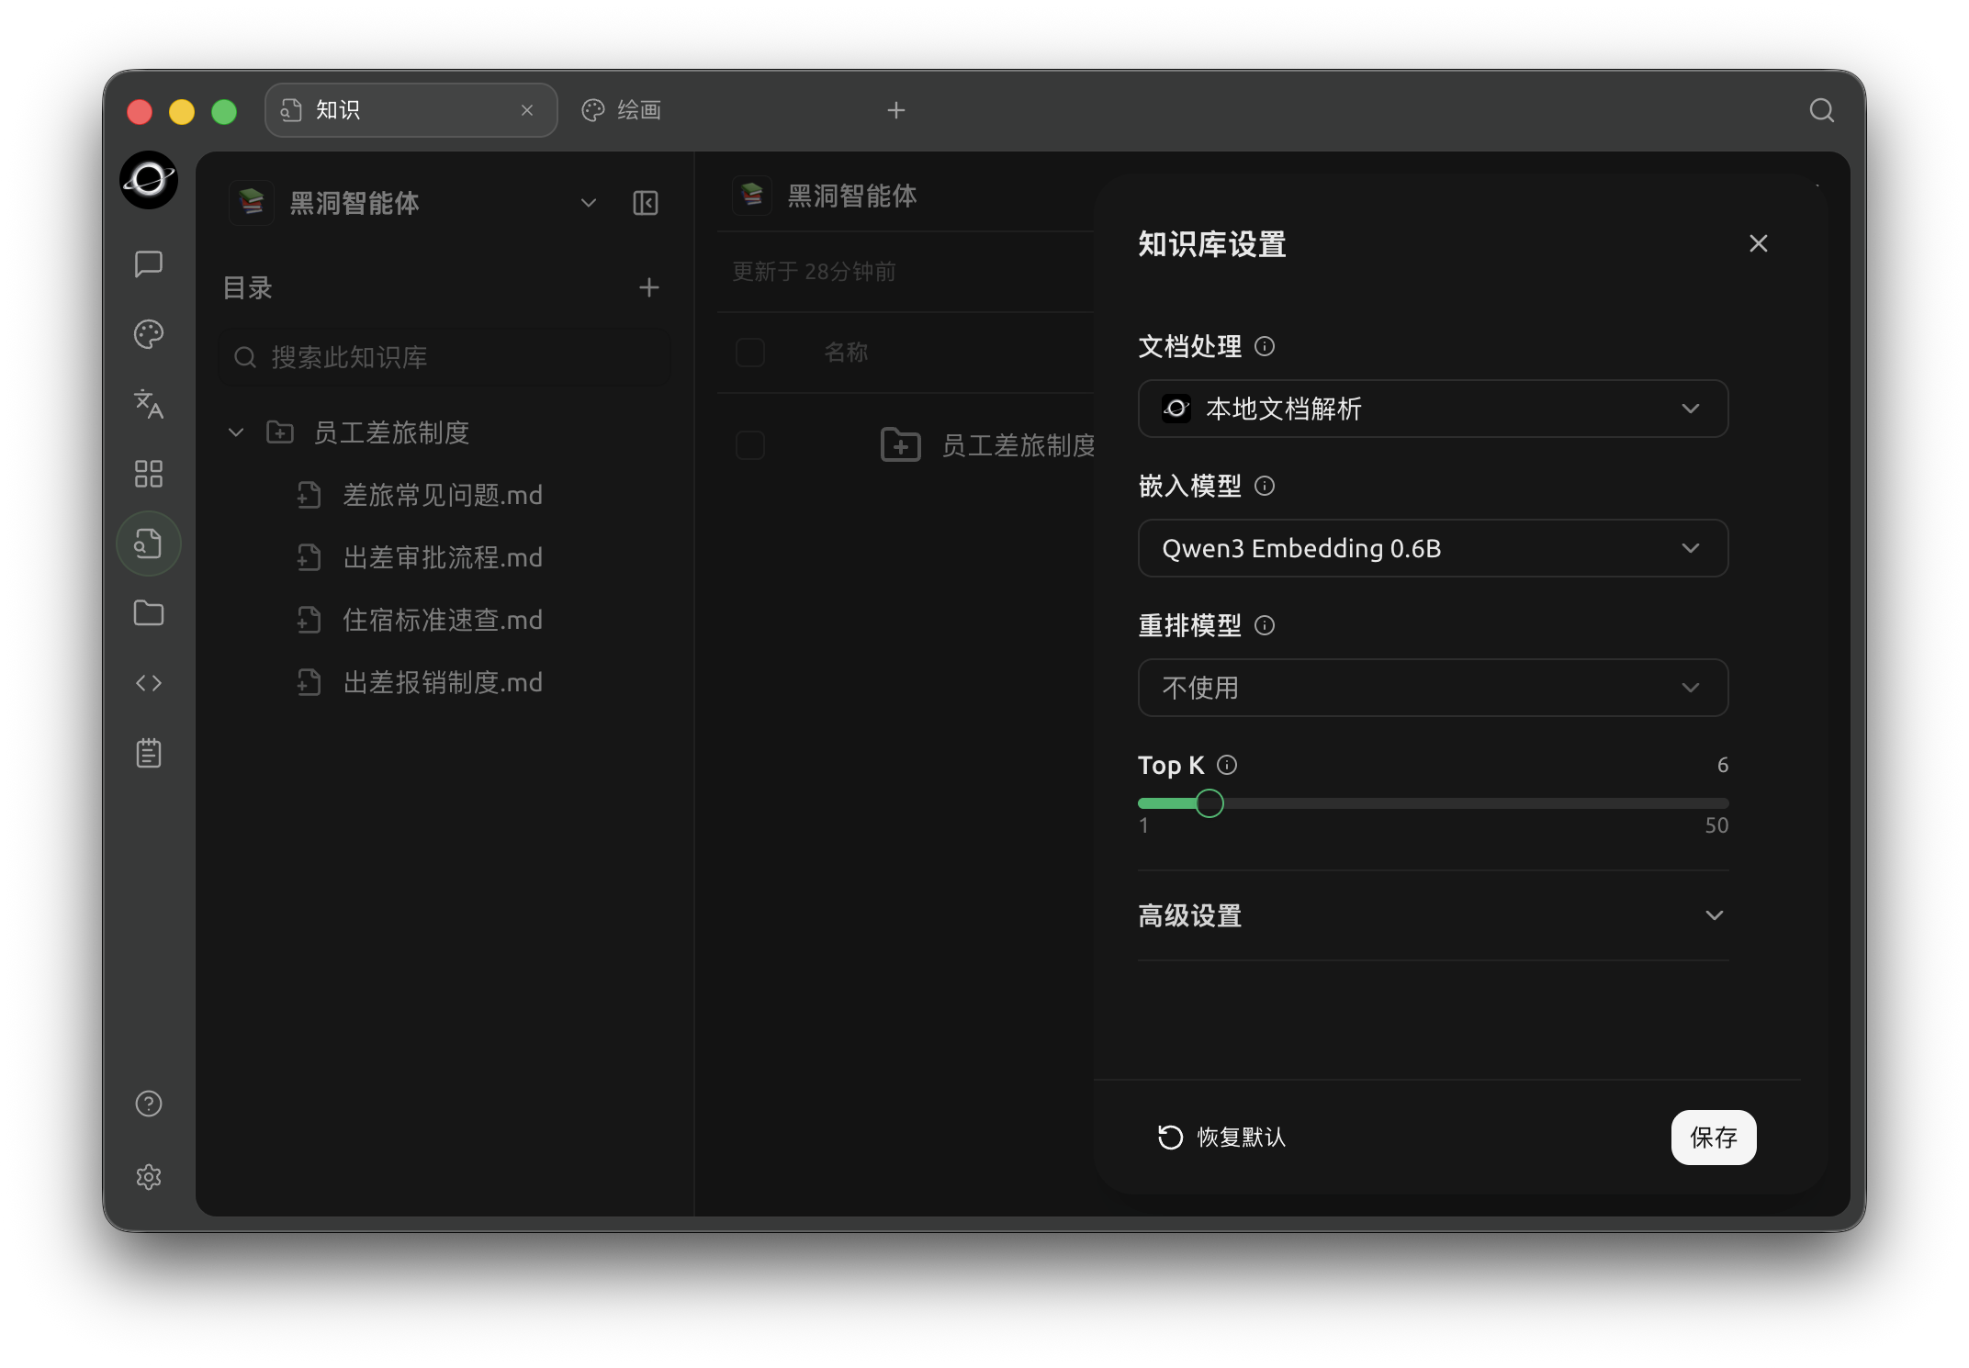The image size is (1969, 1368).
Task: Toggle the header select-all checkbox beside 名称
Action: point(750,353)
